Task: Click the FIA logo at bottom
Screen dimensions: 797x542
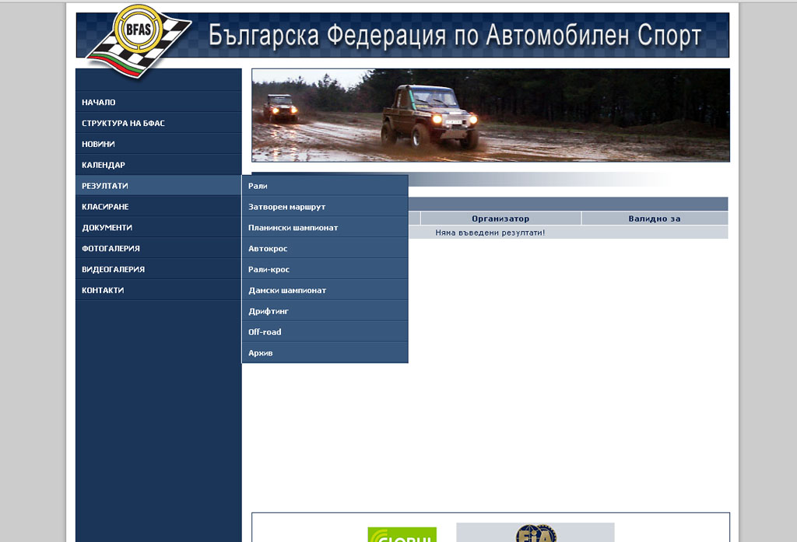Action: tap(535, 533)
